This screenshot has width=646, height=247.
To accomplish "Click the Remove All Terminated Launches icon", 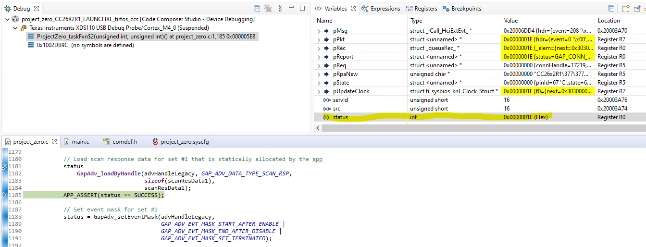I will (268, 8).
